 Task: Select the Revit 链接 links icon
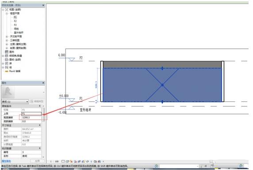(x=7, y=71)
